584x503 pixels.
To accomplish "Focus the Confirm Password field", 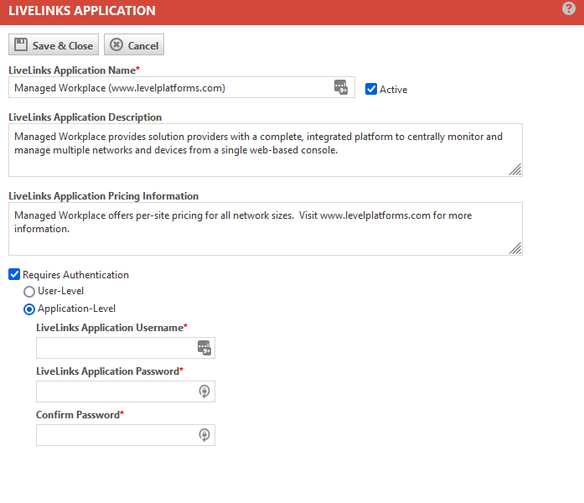I will [x=126, y=435].
